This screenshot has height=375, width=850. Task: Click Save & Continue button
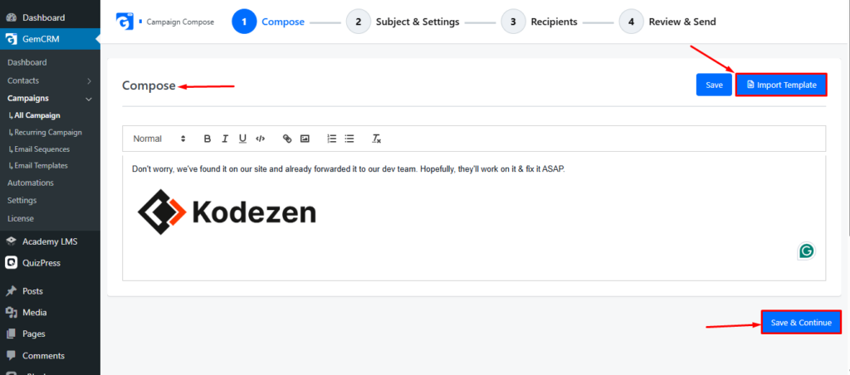tap(801, 323)
